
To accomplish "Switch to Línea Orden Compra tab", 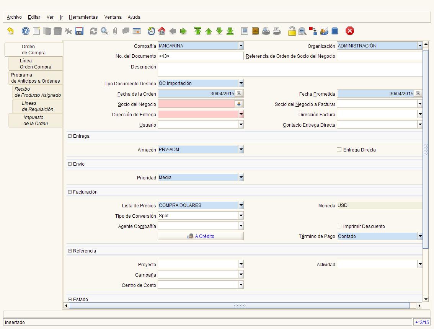I will click(36, 64).
